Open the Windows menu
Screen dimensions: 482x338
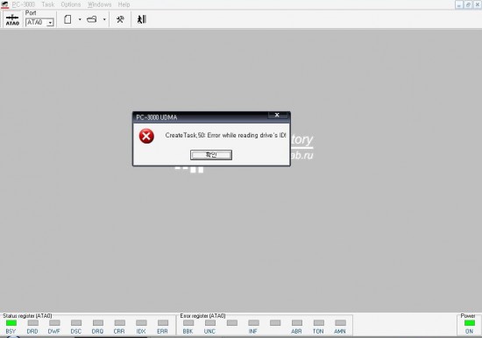coord(99,4)
